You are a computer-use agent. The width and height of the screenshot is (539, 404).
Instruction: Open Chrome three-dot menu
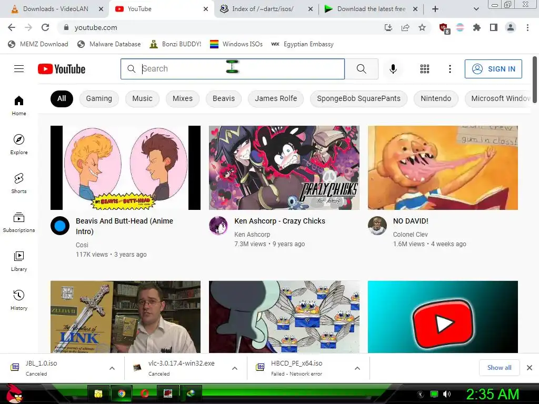527,27
